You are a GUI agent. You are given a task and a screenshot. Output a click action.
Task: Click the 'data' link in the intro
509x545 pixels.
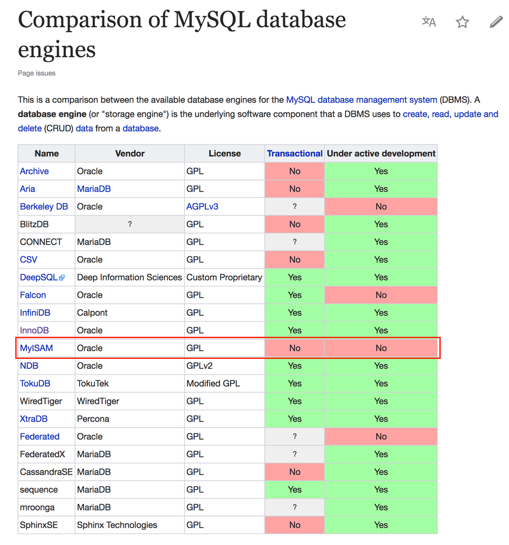tap(84, 128)
